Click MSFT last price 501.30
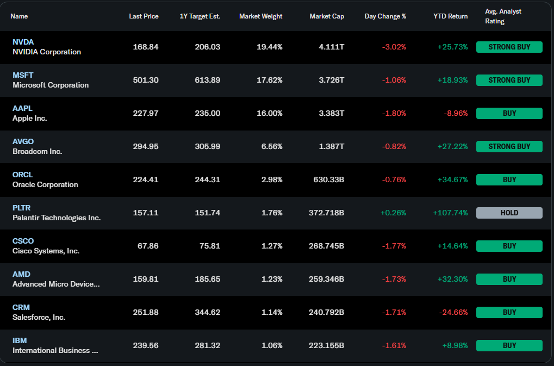 click(146, 80)
